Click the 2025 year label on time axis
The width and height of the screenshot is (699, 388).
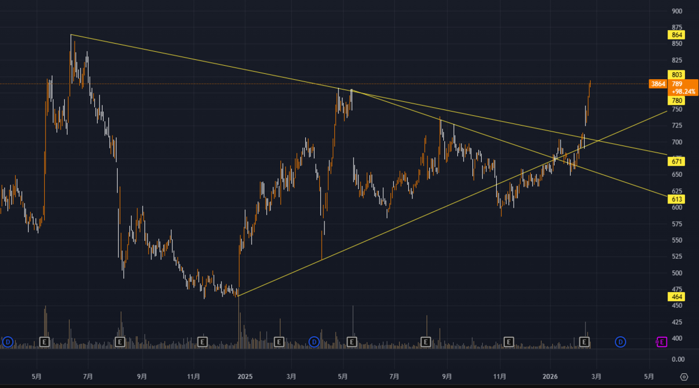coord(245,376)
